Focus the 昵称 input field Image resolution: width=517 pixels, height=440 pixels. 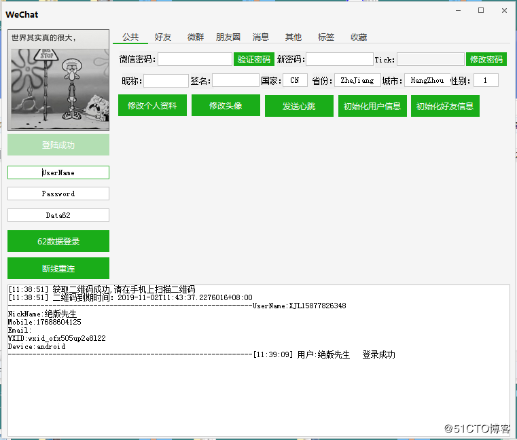click(166, 80)
